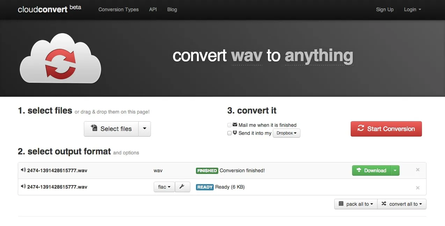Viewport: 445px width, 226px height.
Task: Open the pack all to dropdown
Action: click(356, 204)
